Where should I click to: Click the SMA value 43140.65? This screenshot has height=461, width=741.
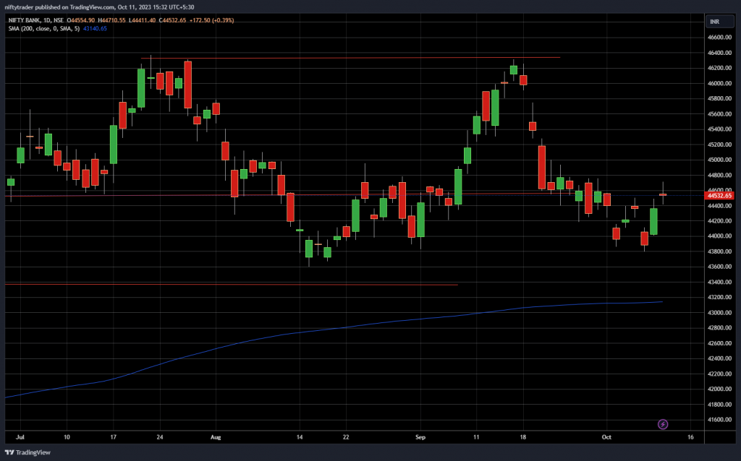coord(95,29)
